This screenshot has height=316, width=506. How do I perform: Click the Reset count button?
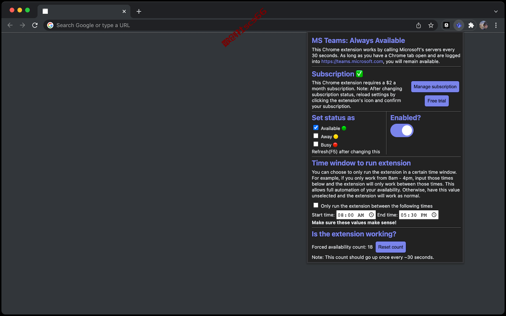[x=391, y=247]
